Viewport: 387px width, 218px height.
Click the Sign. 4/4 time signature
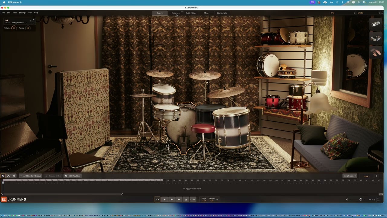pyautogui.click(x=204, y=200)
